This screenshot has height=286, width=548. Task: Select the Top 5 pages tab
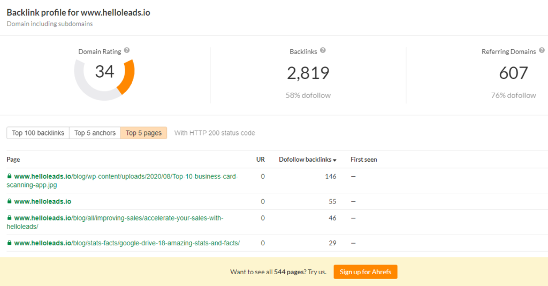(x=143, y=133)
